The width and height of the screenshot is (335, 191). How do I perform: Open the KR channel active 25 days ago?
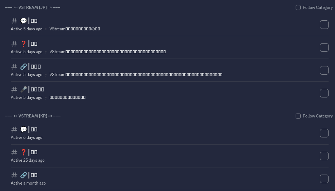34,152
